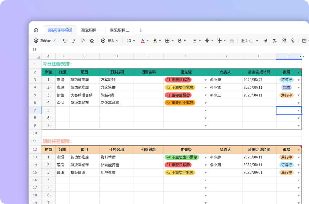Click the 今日任務安排 title cell
The height and width of the screenshot is (204, 309).
coord(57,64)
